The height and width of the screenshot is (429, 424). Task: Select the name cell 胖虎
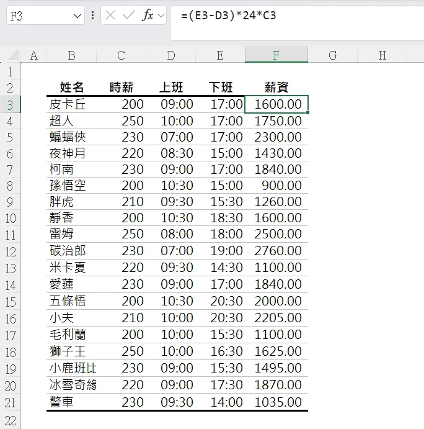[71, 202]
